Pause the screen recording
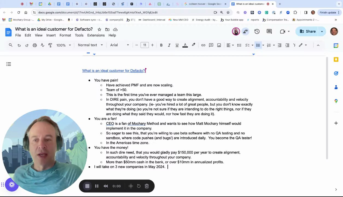 coord(97,186)
